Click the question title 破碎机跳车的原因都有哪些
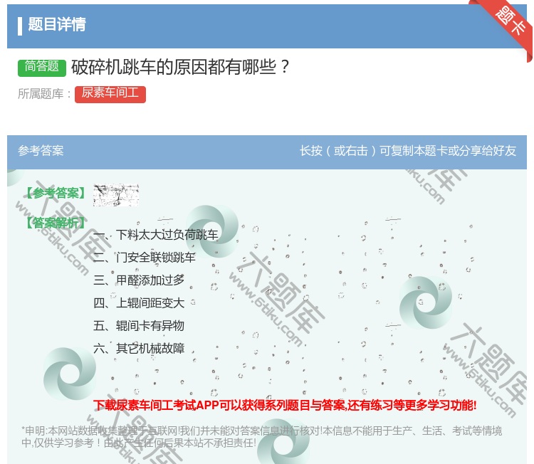This screenshot has height=464, width=534. [x=181, y=67]
